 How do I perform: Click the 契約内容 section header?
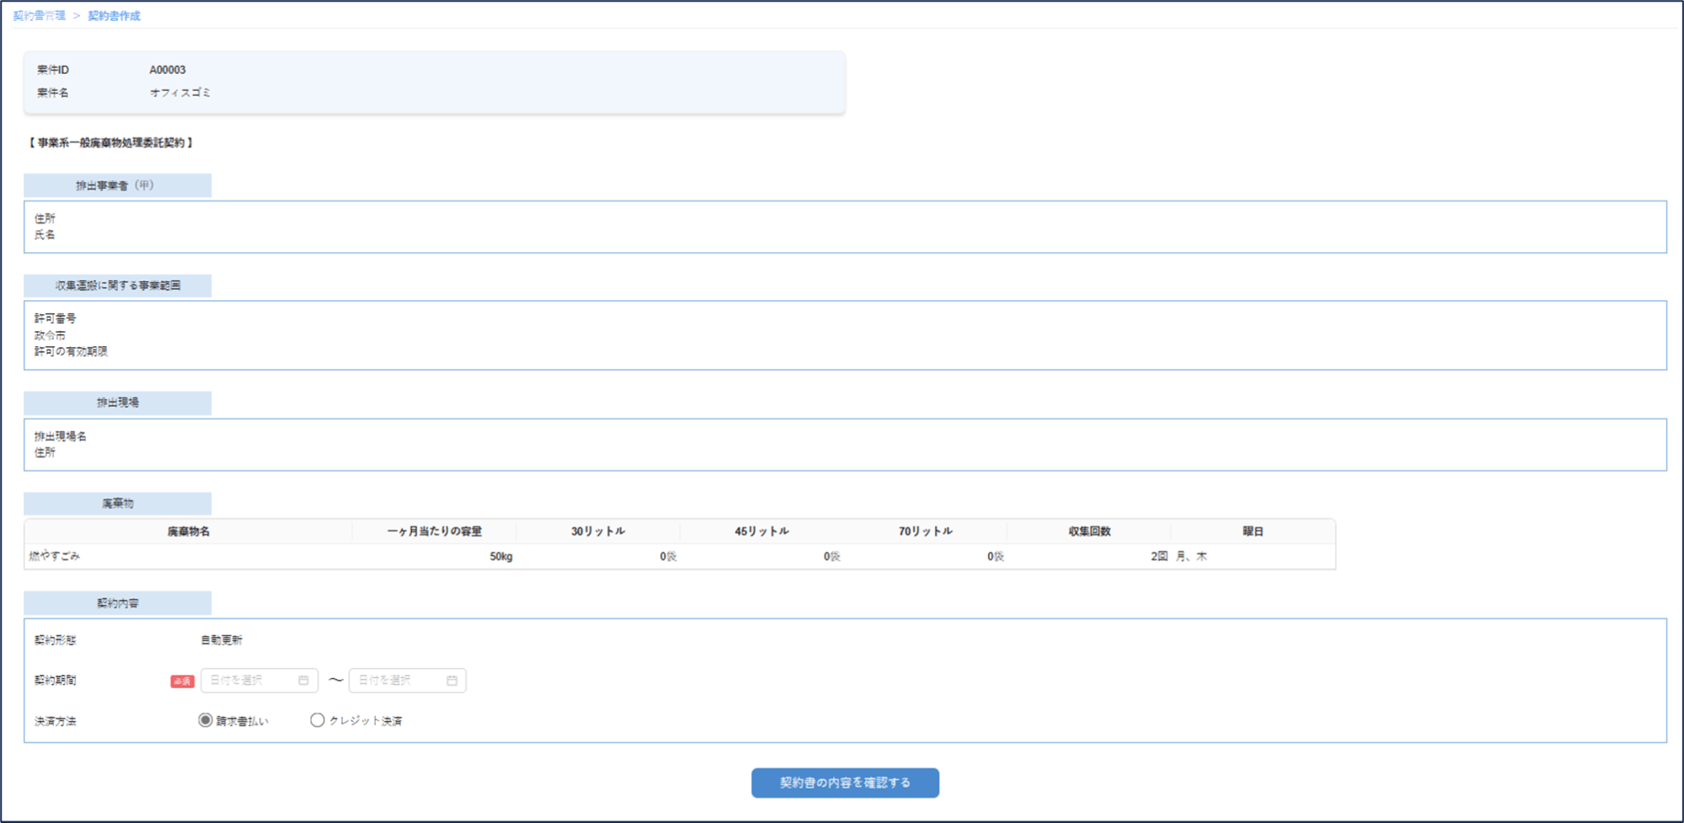coord(117,603)
